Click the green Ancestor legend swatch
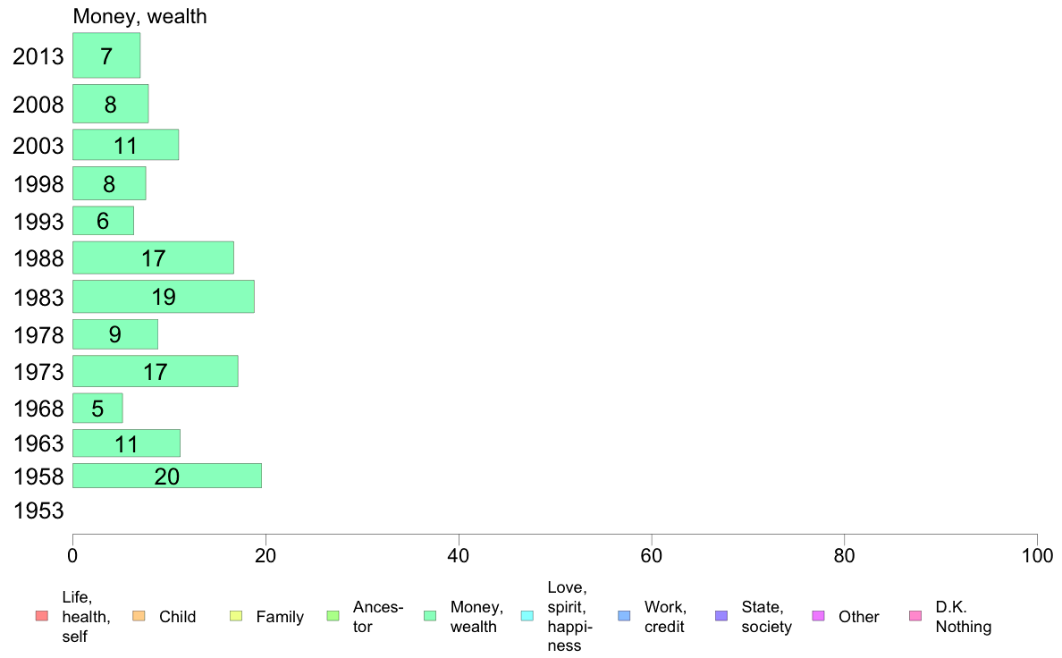The image size is (1062, 658). pyautogui.click(x=333, y=616)
